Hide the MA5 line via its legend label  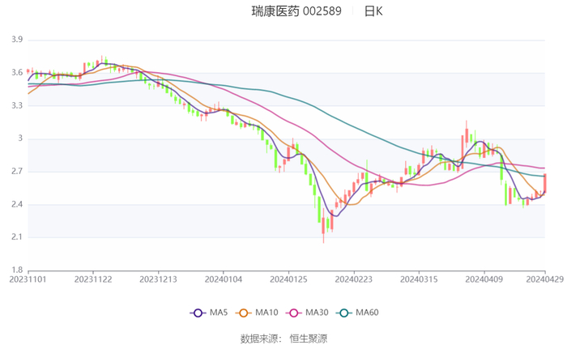219,313
